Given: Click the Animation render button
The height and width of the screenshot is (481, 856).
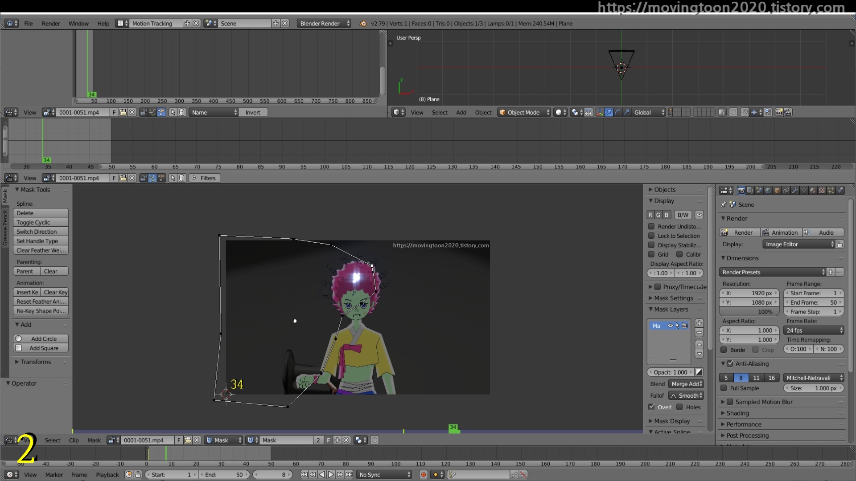Looking at the screenshot, I should pyautogui.click(x=781, y=232).
